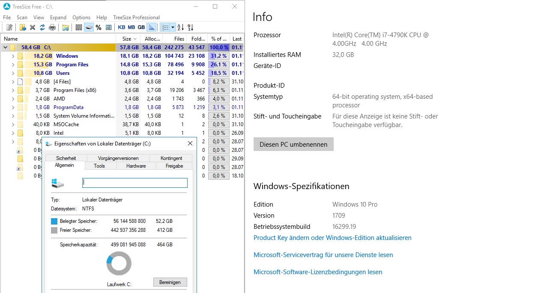535x293 pixels.
Task: Click the details list view icon
Action: tap(165, 27)
